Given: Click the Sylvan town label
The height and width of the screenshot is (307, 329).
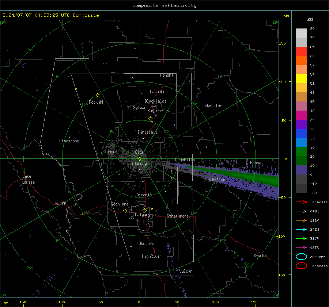Looking at the screenshot, I should coord(140,108).
